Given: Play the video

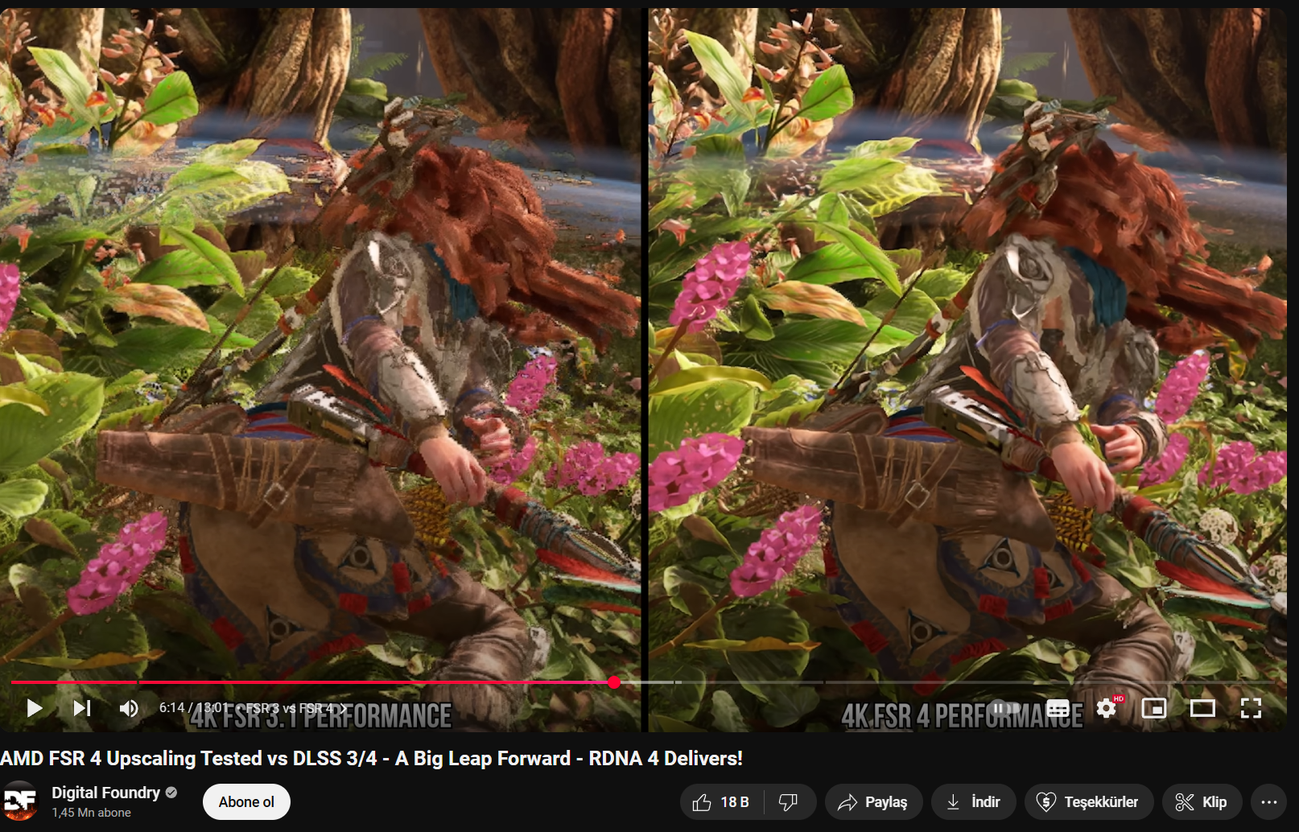Looking at the screenshot, I should coord(34,708).
